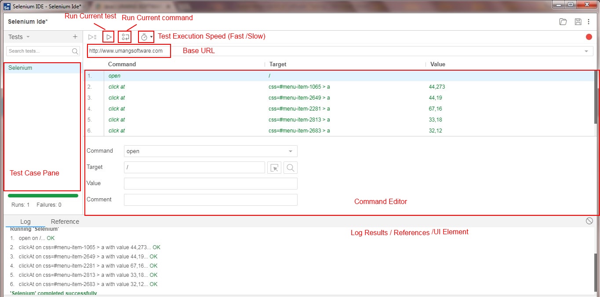The height and width of the screenshot is (297, 600).
Task: Select the click at command in row 2
Action: click(x=116, y=87)
